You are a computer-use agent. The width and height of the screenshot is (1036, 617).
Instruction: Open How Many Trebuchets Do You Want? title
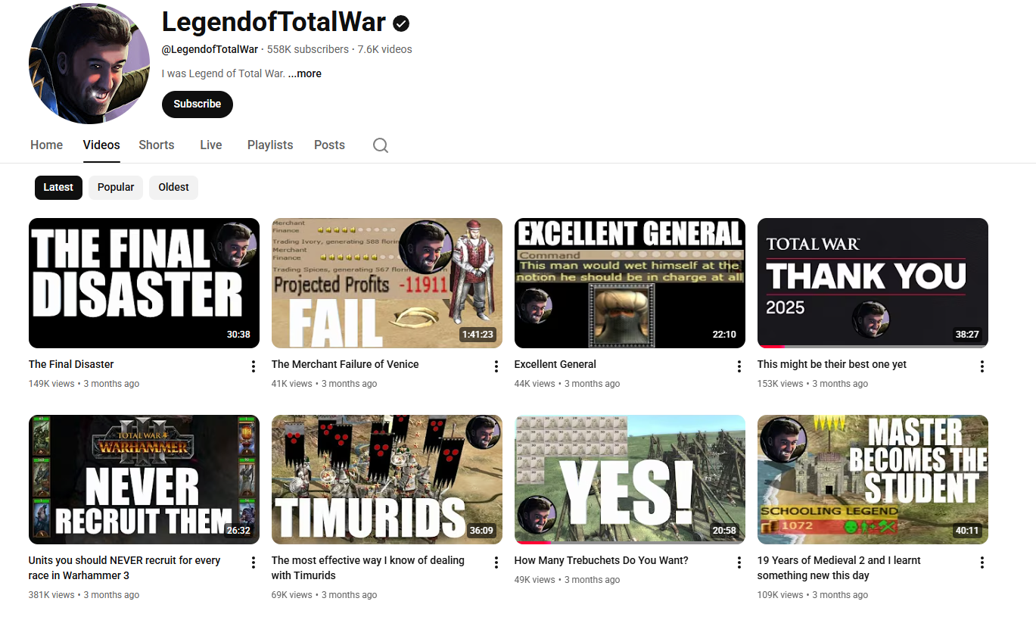(x=602, y=560)
